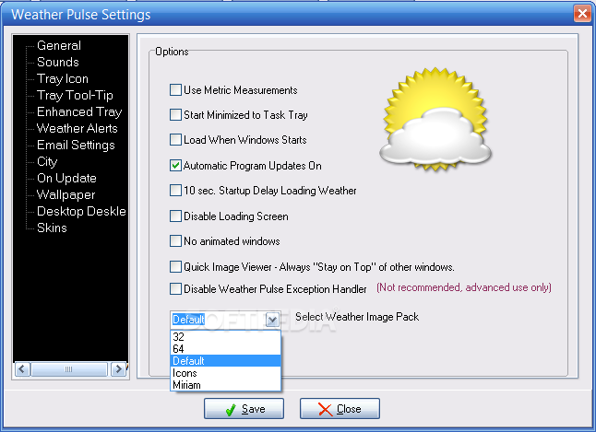Open Email Settings page
Screen dimensions: 596x432
tap(76, 145)
